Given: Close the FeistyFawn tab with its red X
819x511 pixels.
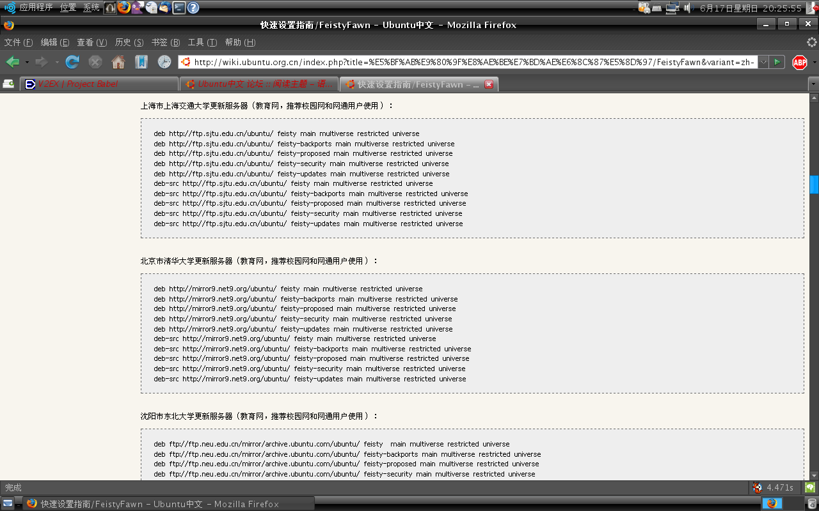Looking at the screenshot, I should [489, 84].
